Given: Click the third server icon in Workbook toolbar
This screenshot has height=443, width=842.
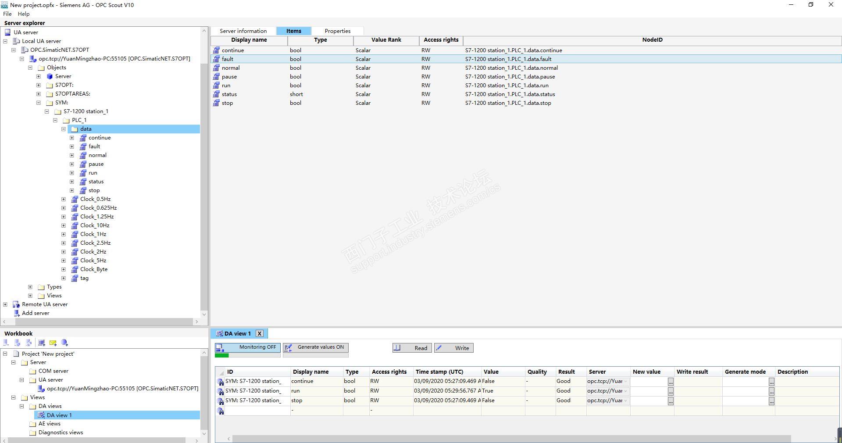Looking at the screenshot, I should pos(29,343).
